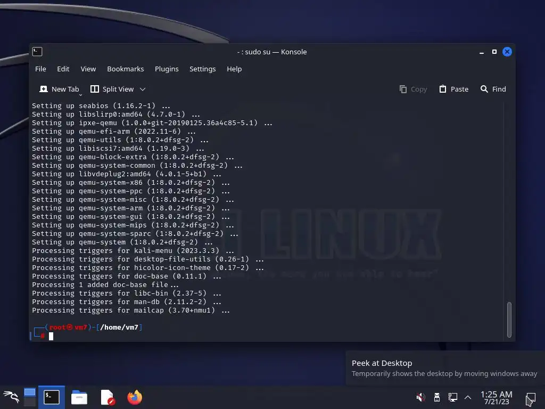
Task: Click the Find toolbar button
Action: [x=493, y=89]
